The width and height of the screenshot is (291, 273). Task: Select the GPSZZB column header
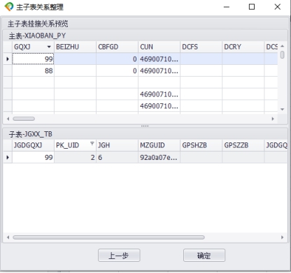[x=243, y=145]
